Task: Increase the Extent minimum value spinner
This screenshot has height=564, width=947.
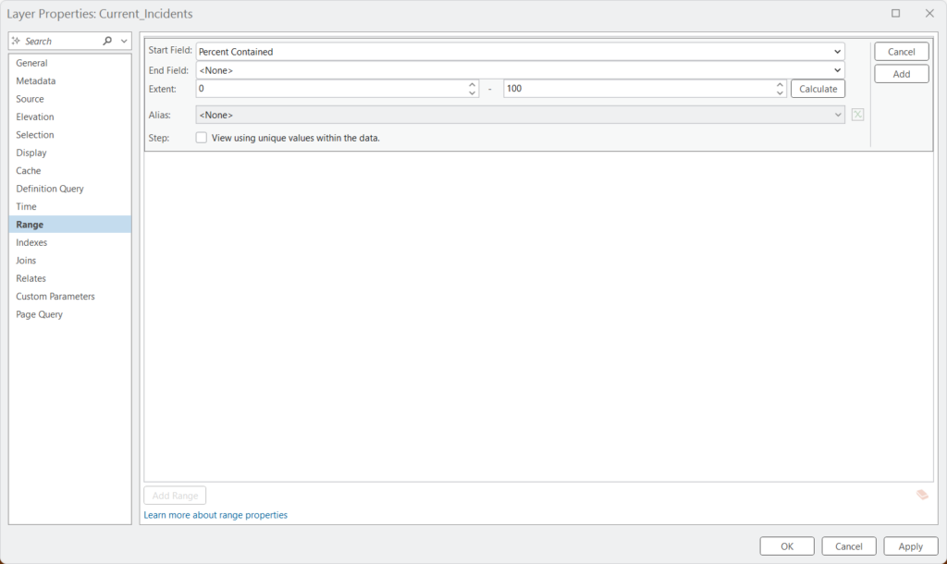Action: [473, 84]
